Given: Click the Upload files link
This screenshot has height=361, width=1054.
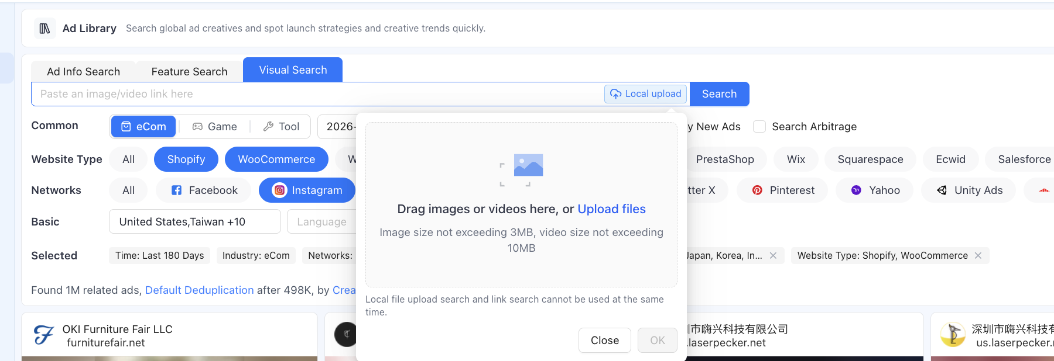Looking at the screenshot, I should [x=611, y=209].
